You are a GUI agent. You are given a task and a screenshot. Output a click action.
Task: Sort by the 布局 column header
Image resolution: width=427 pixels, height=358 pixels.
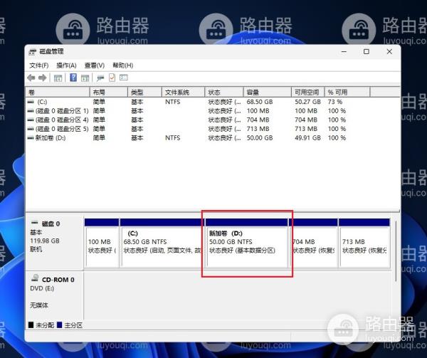click(x=109, y=93)
